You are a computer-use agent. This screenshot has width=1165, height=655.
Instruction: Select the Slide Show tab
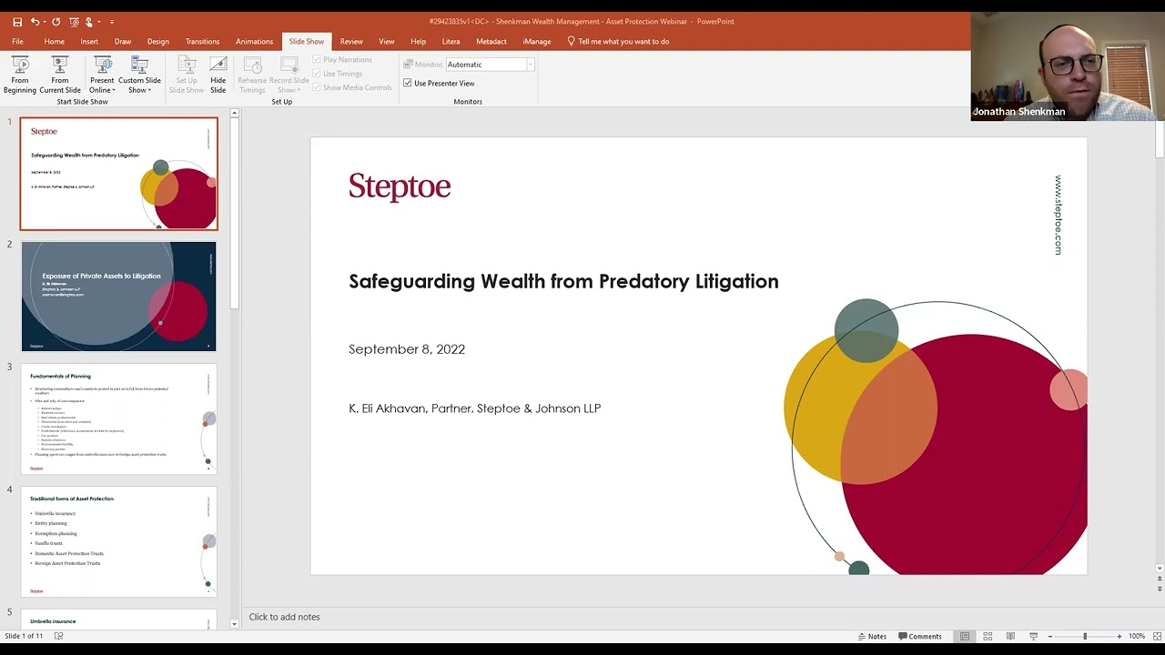[x=307, y=41]
